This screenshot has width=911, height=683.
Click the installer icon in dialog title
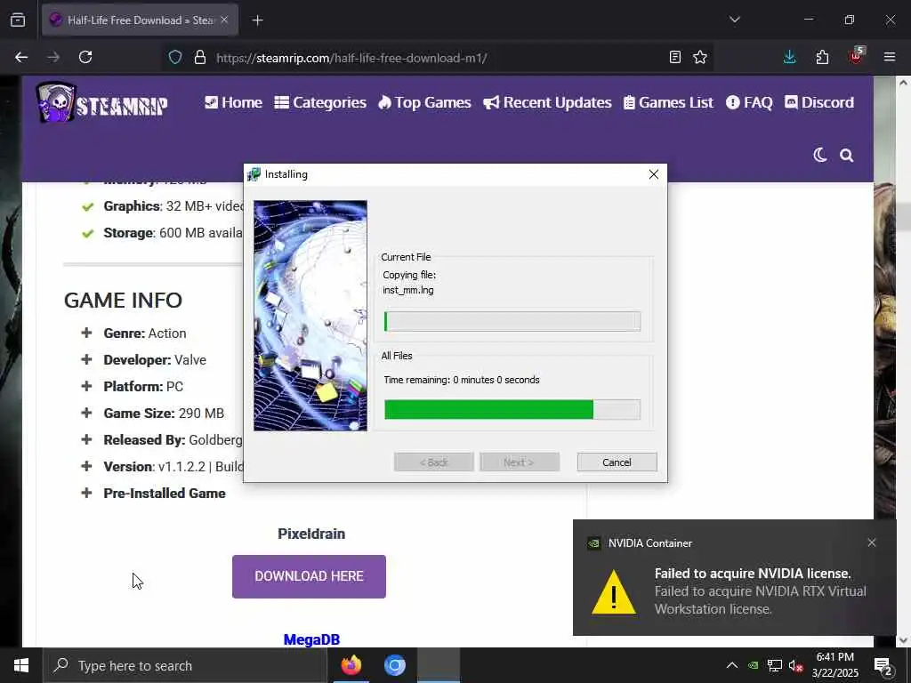[254, 174]
